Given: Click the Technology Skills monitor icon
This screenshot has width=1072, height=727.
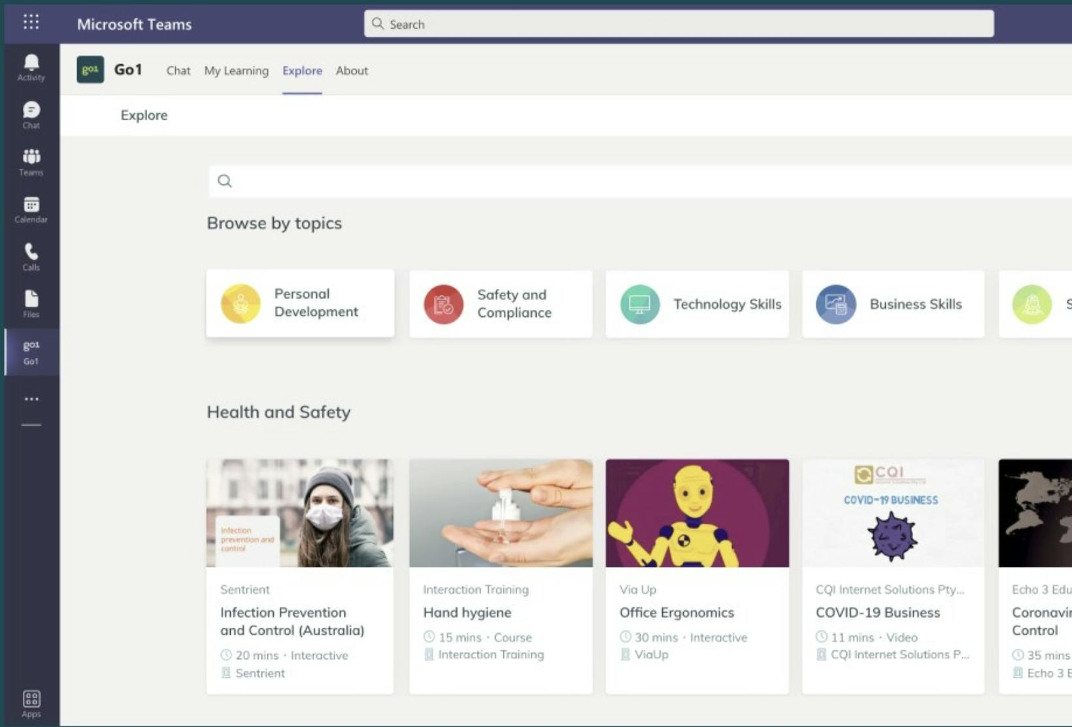Looking at the screenshot, I should pyautogui.click(x=639, y=304).
